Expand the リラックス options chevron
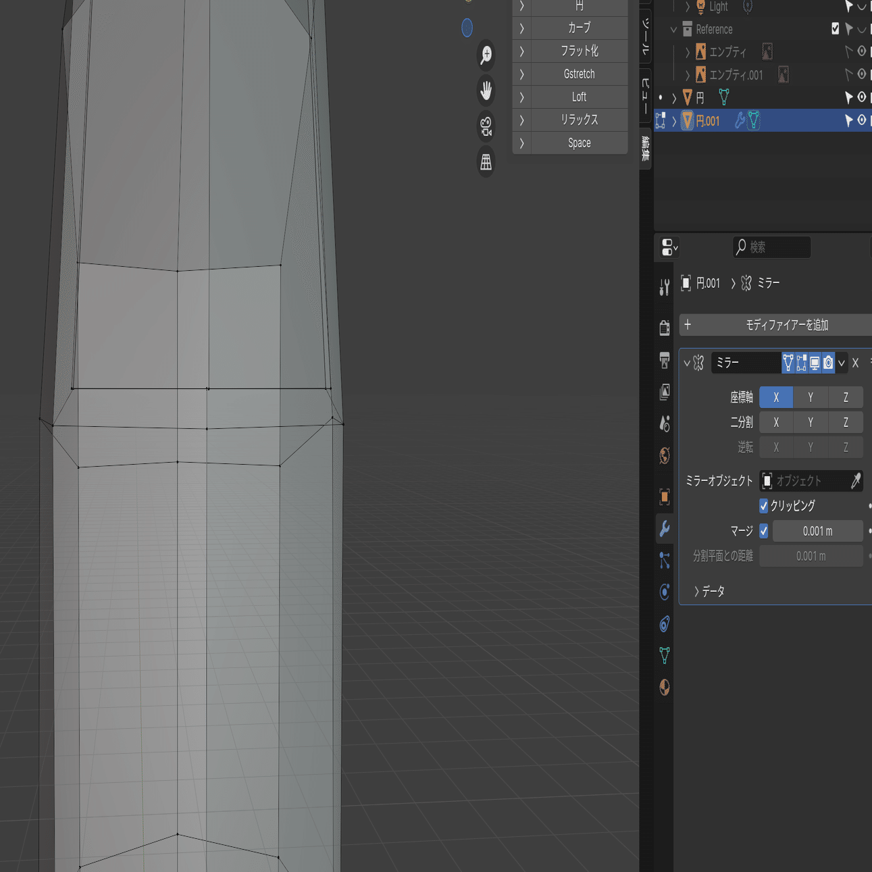The image size is (872, 872). [x=522, y=120]
